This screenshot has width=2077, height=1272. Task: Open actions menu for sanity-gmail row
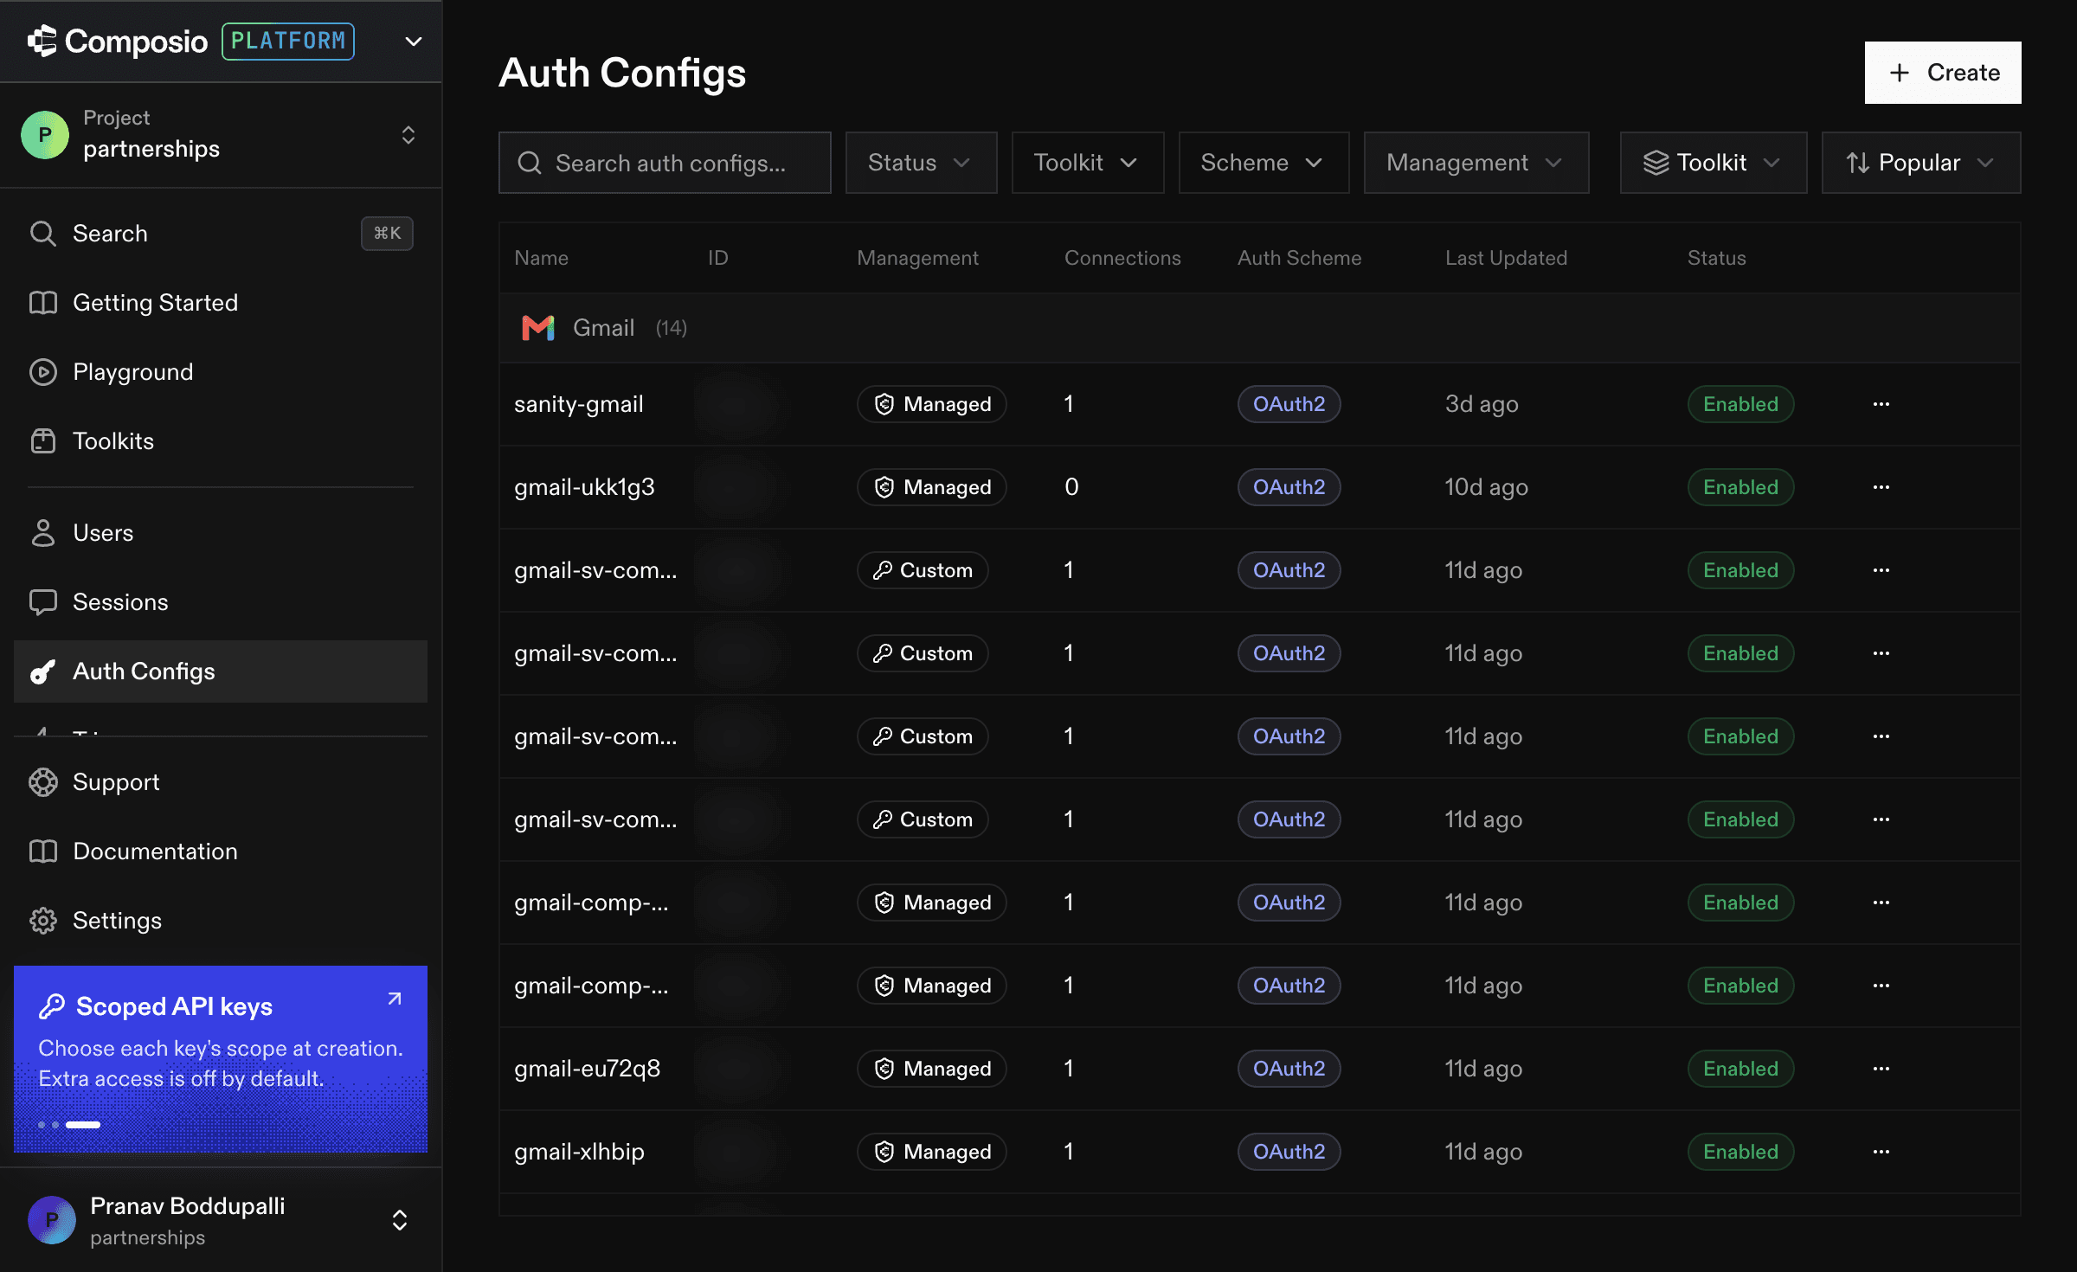click(1881, 404)
